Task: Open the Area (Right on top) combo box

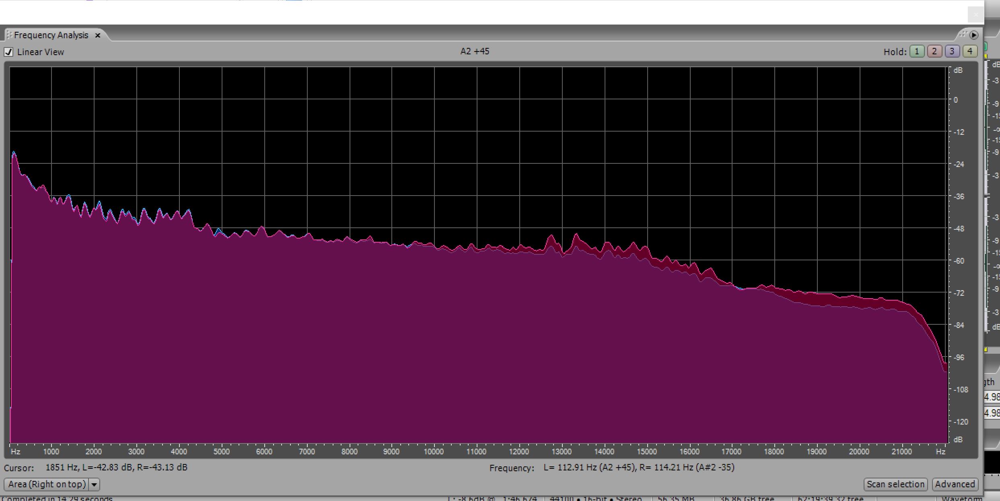Action: pos(47,484)
